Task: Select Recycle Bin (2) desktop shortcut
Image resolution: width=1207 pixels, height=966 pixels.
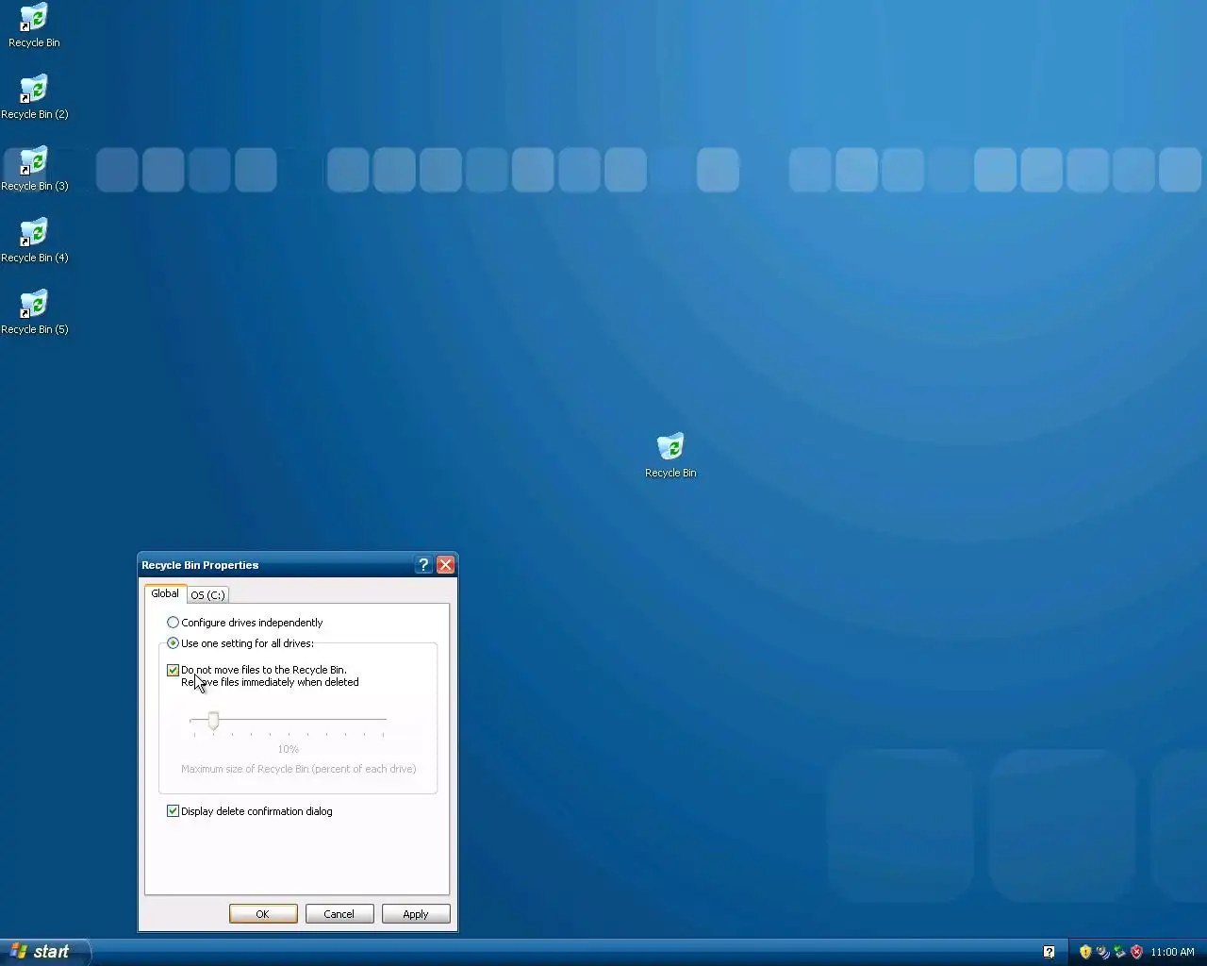Action: [34, 97]
